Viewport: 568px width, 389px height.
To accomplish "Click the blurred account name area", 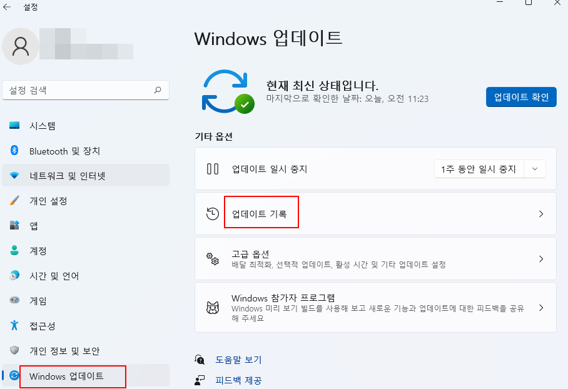I will (x=86, y=43).
